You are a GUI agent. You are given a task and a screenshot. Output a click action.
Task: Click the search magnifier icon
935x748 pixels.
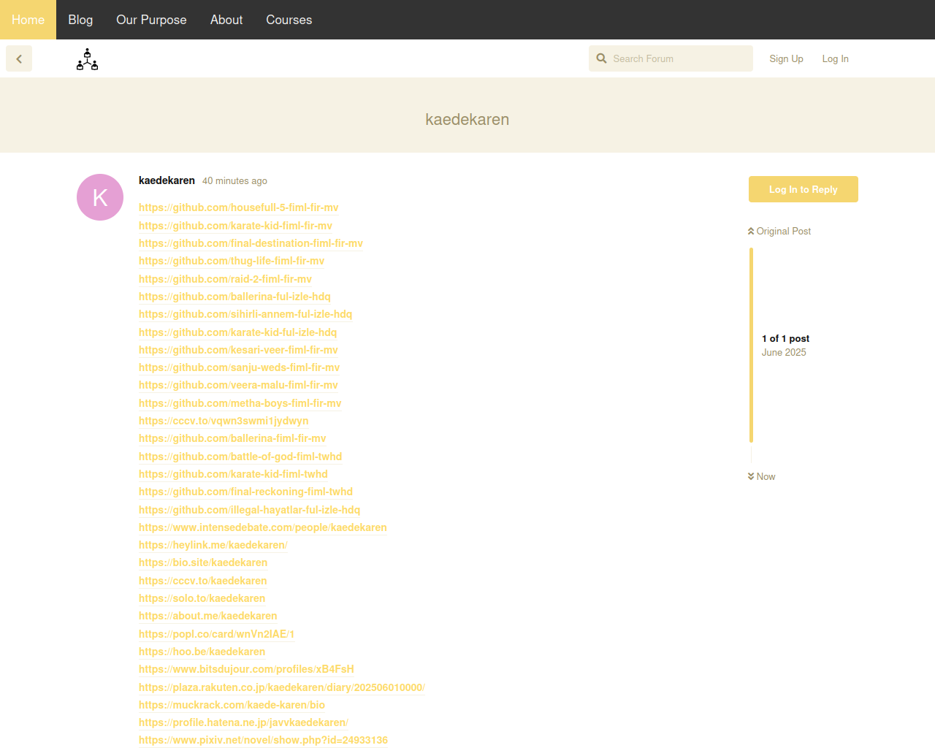[x=601, y=58]
